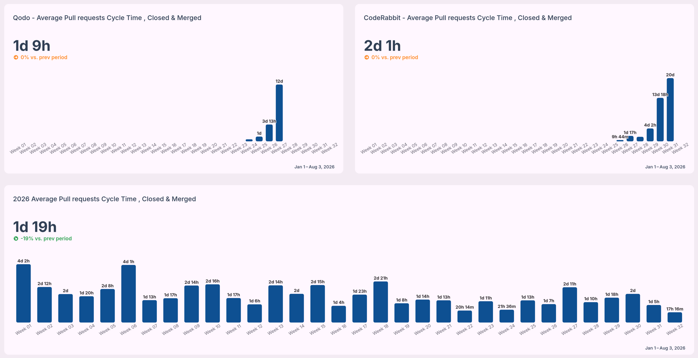Click the Jan 1–Aug 3, 2026 range in Qodo card

(314, 167)
